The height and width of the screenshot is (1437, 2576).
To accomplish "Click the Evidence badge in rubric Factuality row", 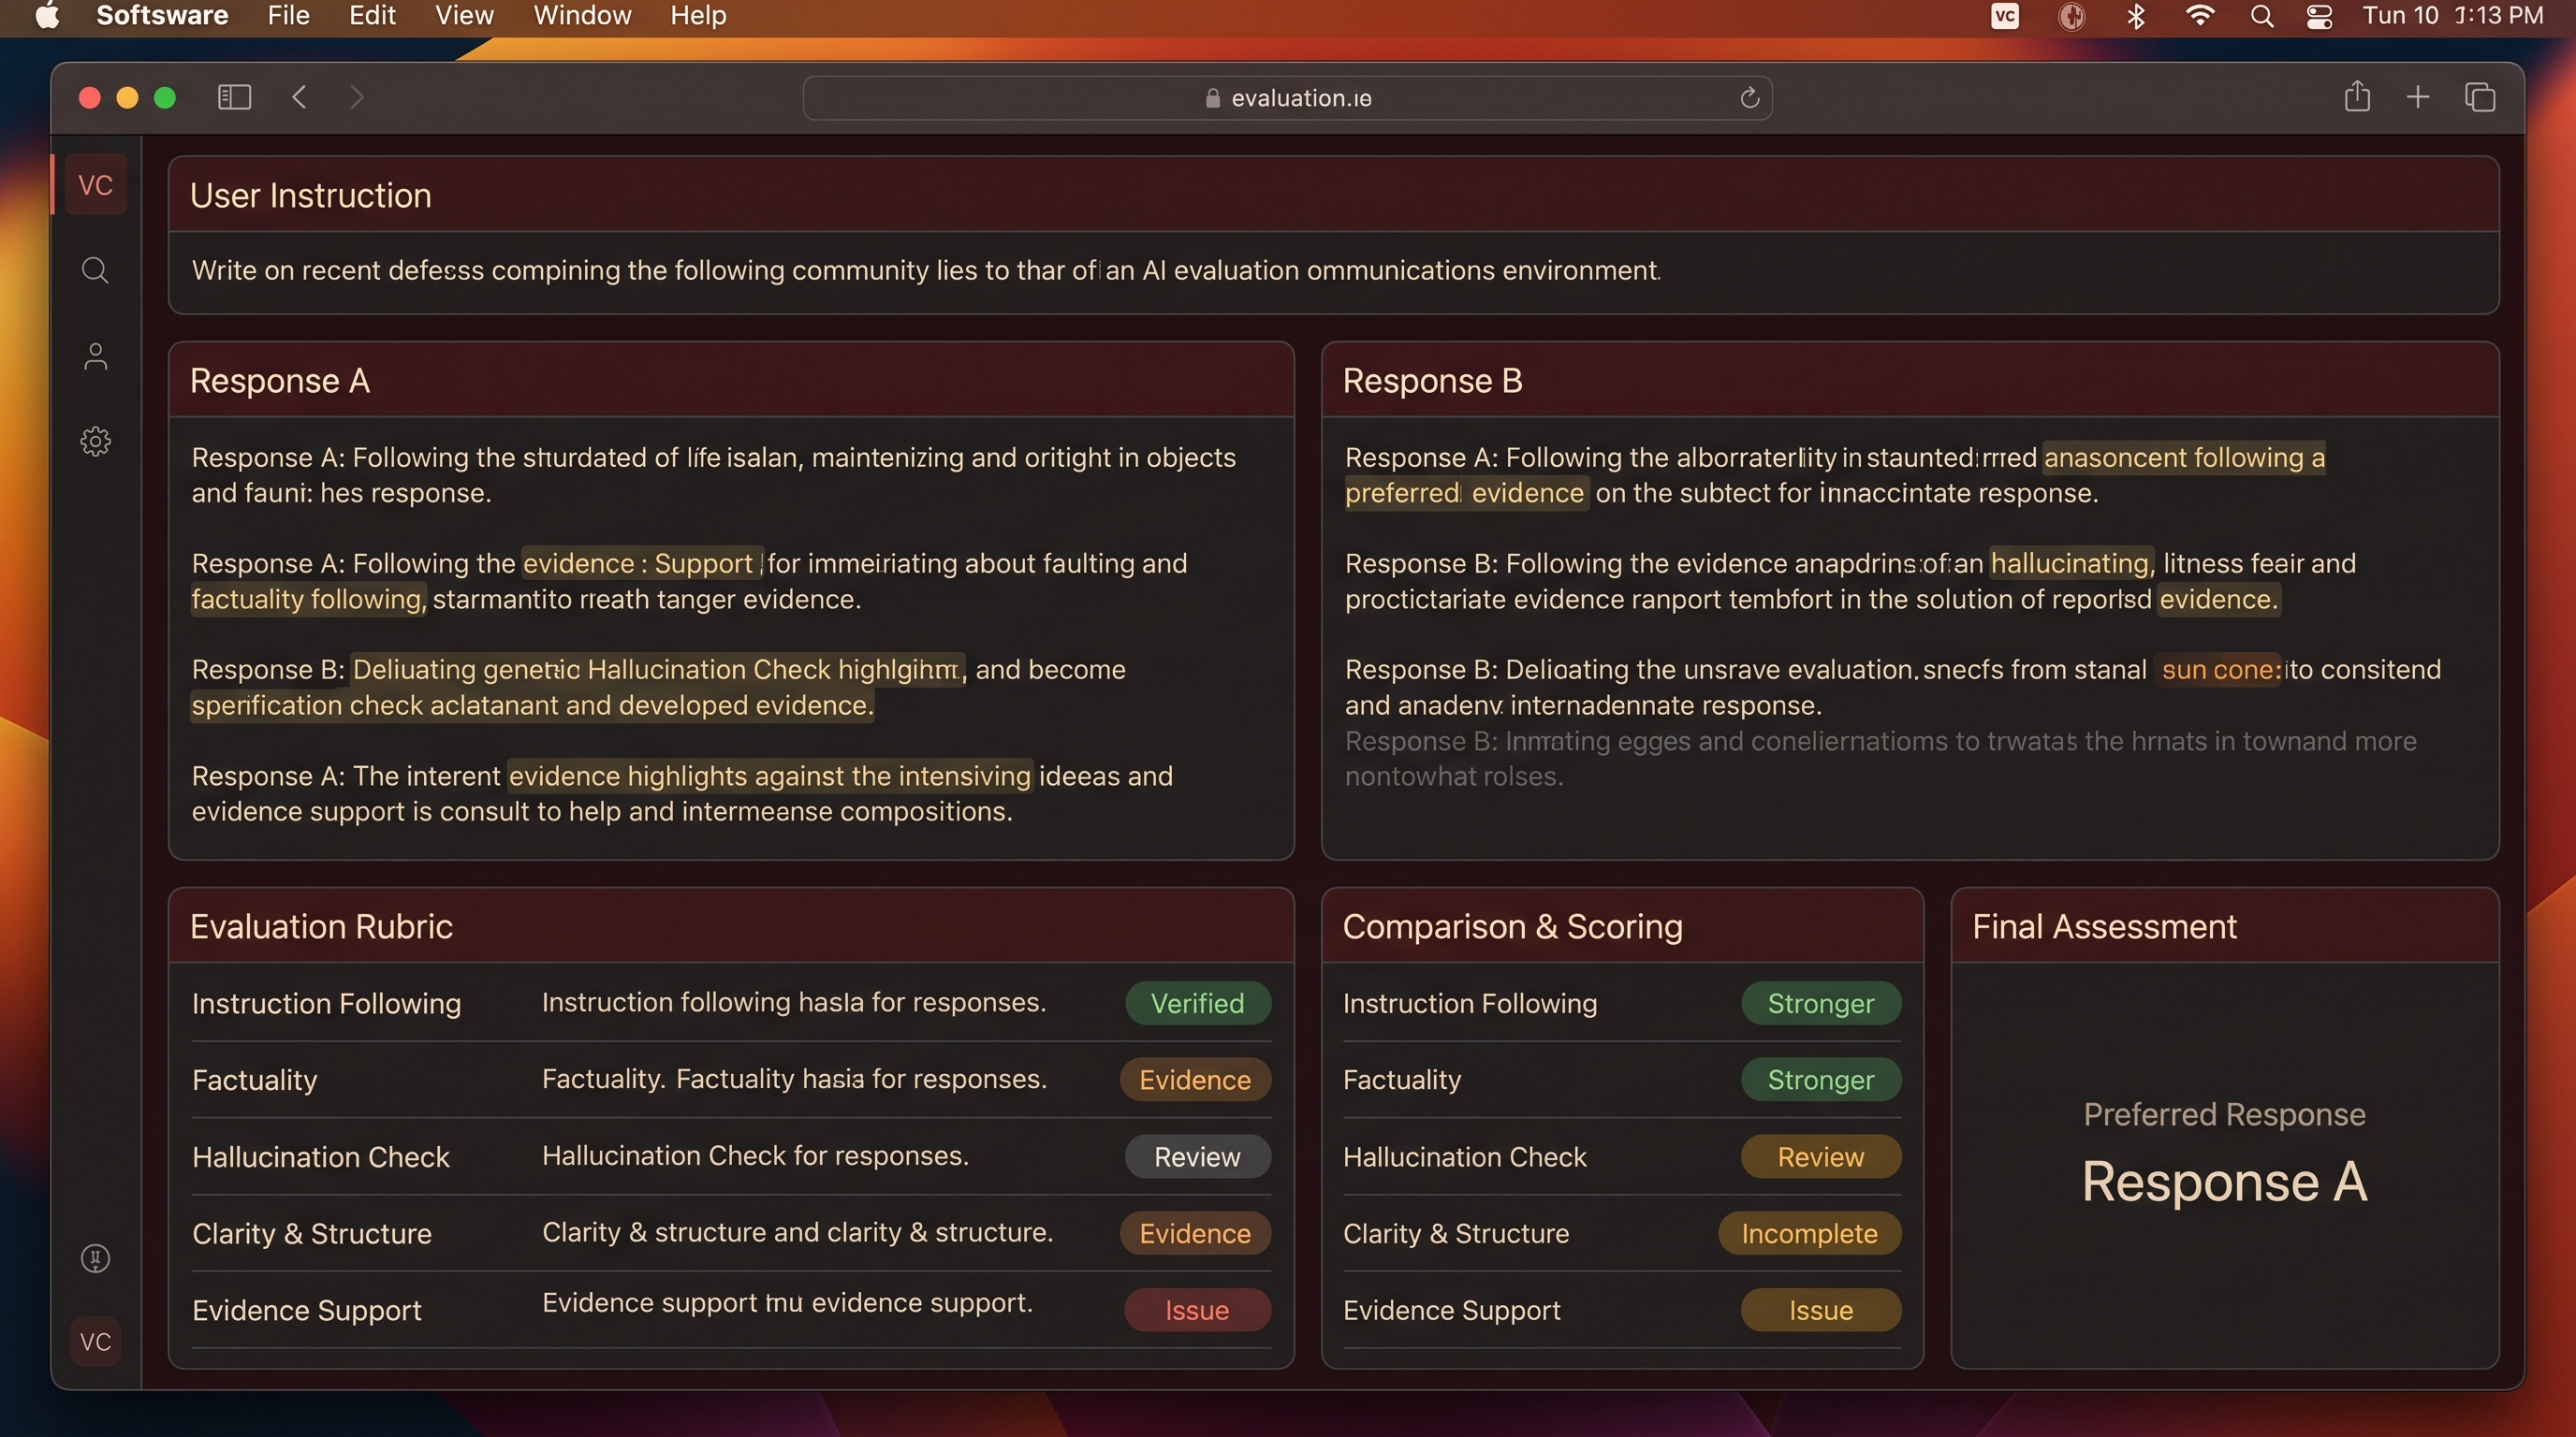I will coord(1195,1080).
